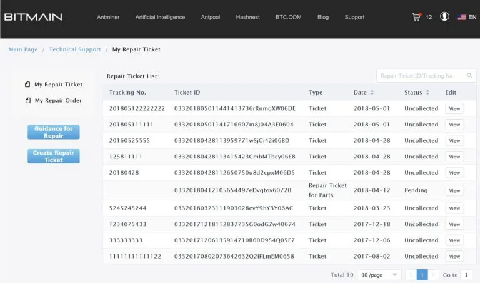Click the My Repair Order document icon

[27, 100]
